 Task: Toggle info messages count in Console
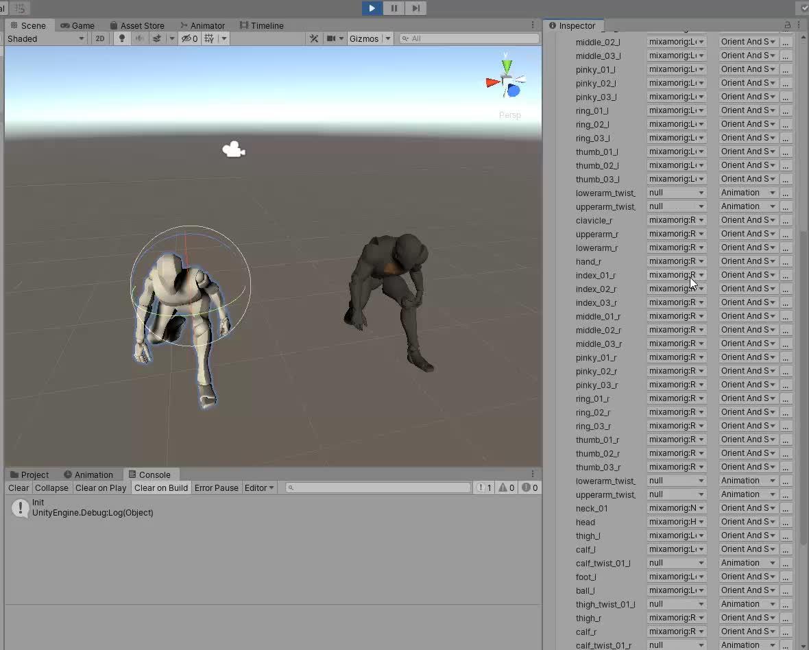(x=484, y=487)
